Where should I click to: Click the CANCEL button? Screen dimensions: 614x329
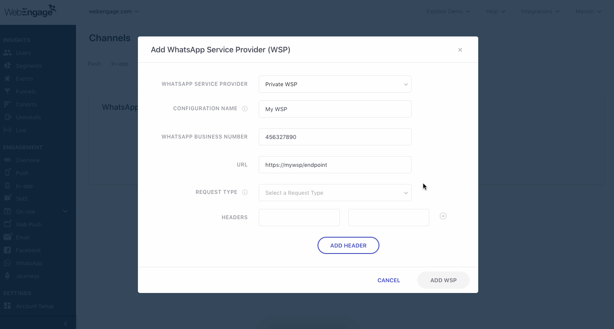389,280
